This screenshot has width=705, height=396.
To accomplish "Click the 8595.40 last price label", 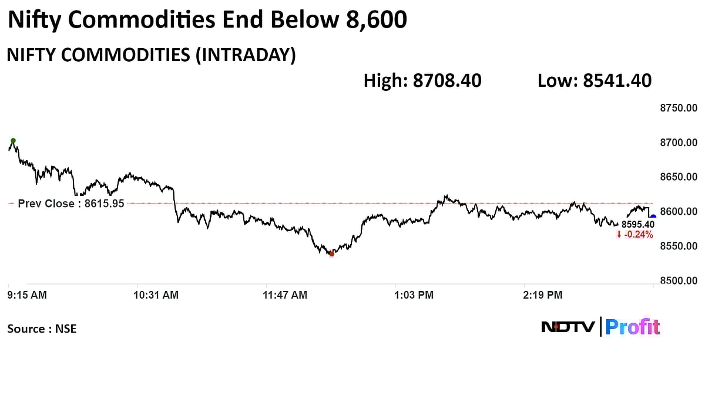I will click(x=637, y=224).
